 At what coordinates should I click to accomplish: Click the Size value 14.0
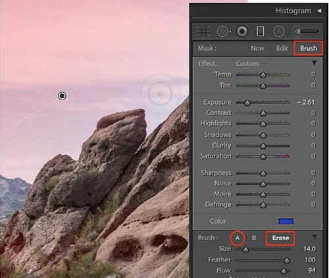tap(309, 249)
